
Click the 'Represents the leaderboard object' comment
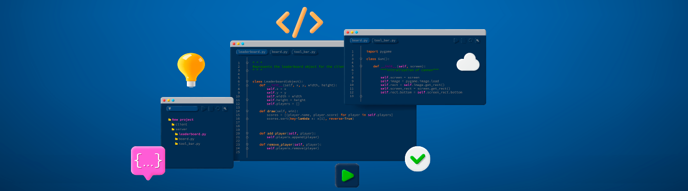pyautogui.click(x=298, y=66)
